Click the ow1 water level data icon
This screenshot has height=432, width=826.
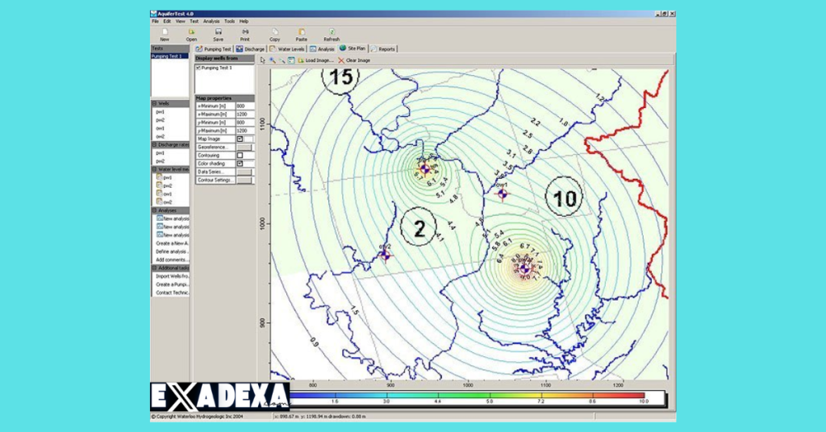159,193
